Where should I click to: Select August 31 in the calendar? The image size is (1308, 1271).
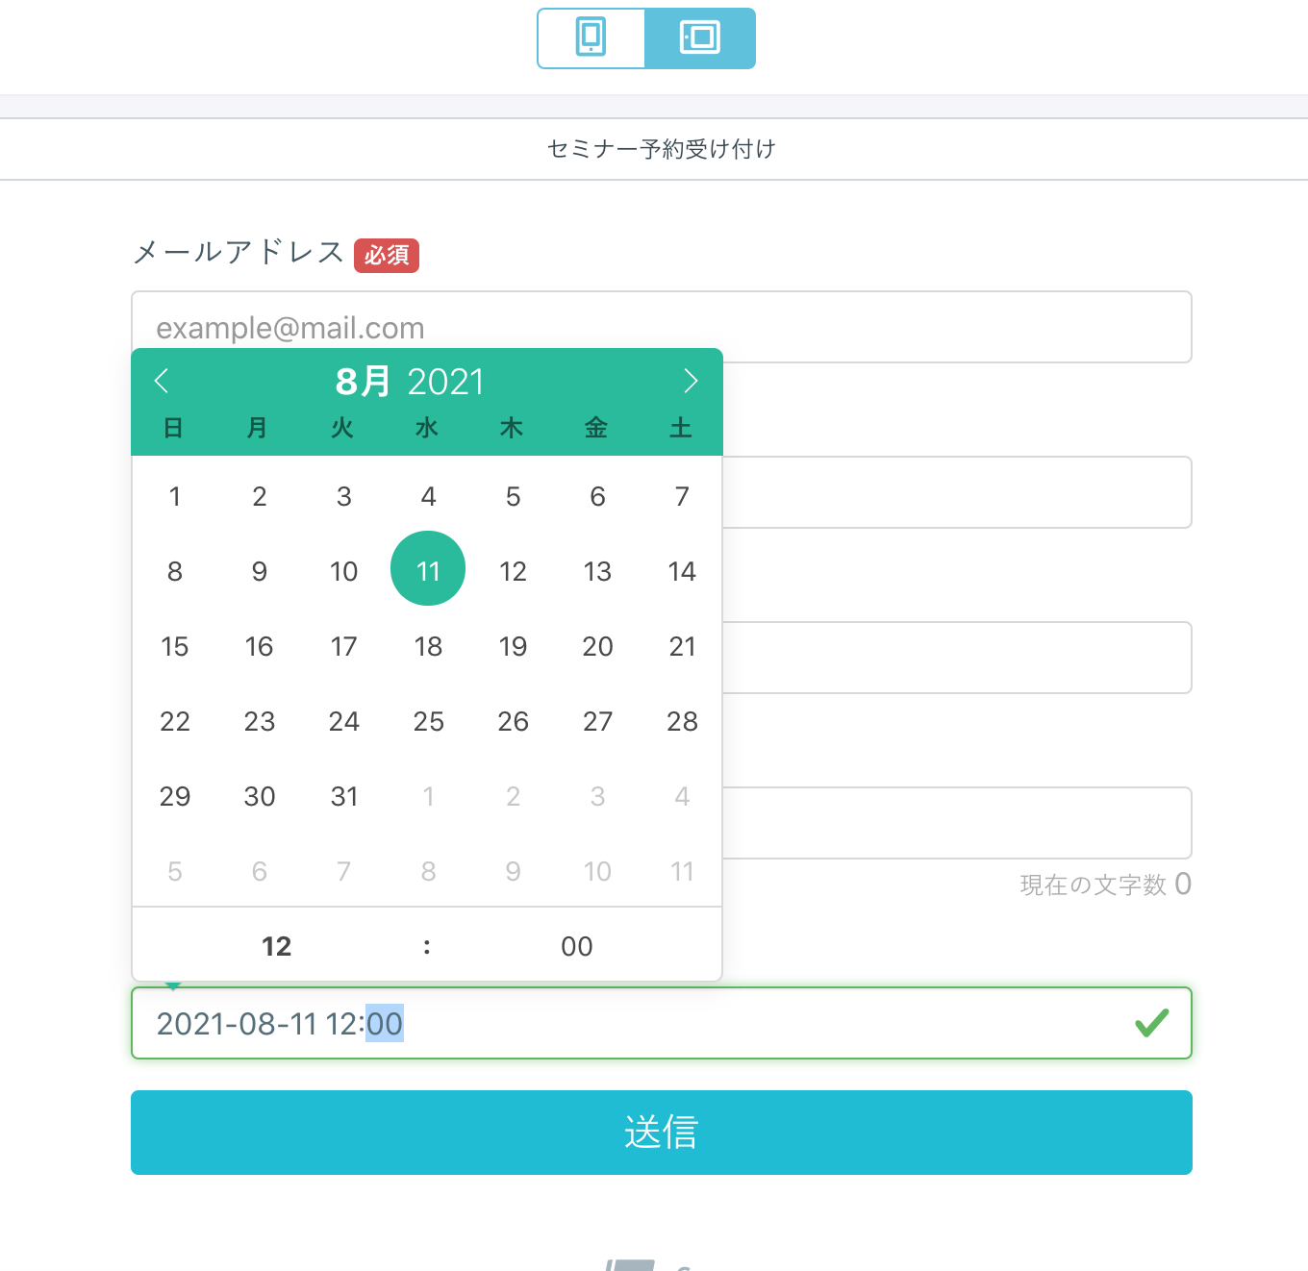point(343,795)
